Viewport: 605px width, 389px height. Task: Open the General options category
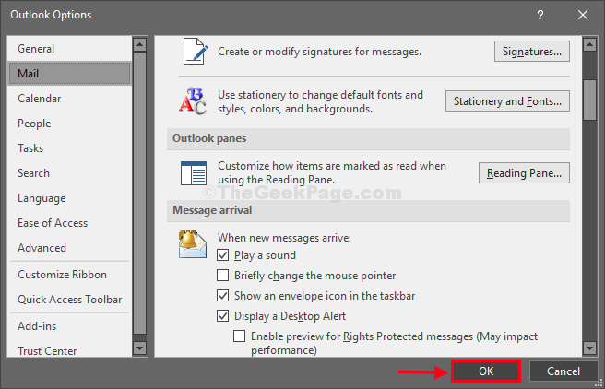[36, 49]
